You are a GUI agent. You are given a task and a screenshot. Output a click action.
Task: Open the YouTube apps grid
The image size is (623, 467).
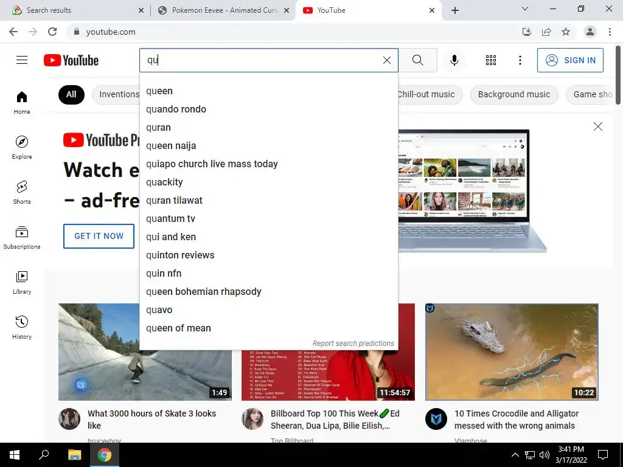tap(491, 60)
